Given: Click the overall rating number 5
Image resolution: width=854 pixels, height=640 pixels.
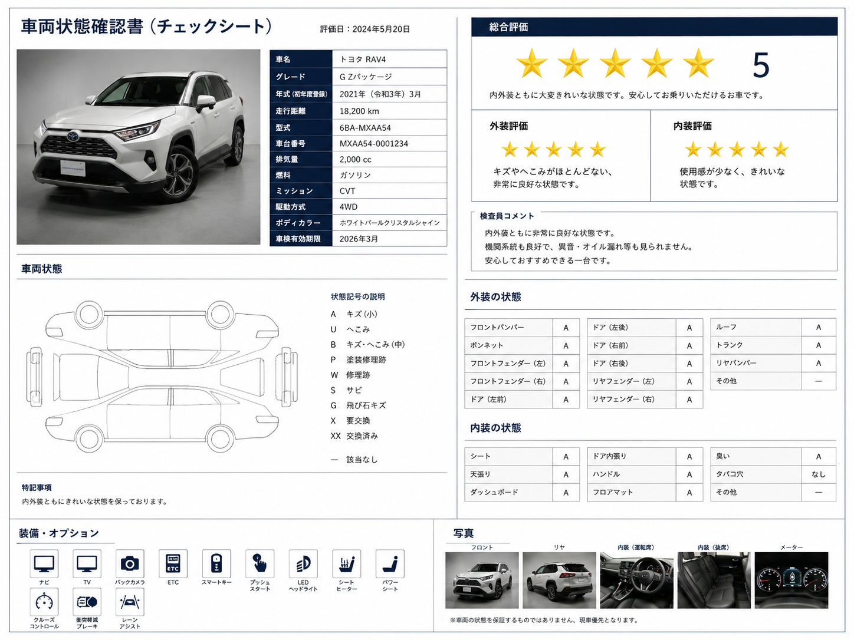Looking at the screenshot, I should pyautogui.click(x=761, y=65).
